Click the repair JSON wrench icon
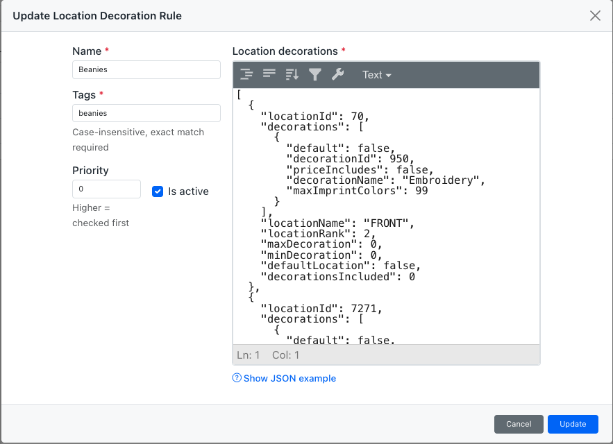Screen dimensions: 613x444 tap(338, 75)
